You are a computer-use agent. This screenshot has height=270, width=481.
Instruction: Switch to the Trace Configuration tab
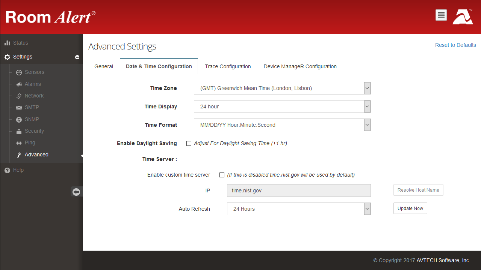228,66
